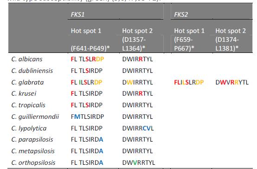This screenshot has height=169, width=257.
Task: Click the C. krusei species name
Action: coord(24,93)
